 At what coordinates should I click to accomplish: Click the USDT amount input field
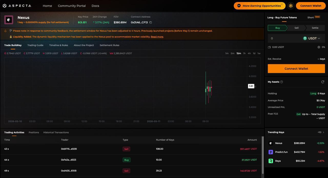coord(285,38)
